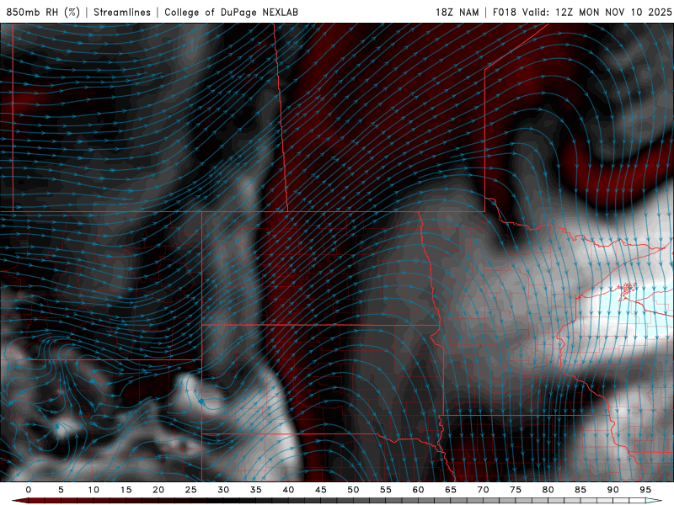Pick the pale blue high-humidity tip of the color bar
This screenshot has height=505, width=674.
[654, 501]
